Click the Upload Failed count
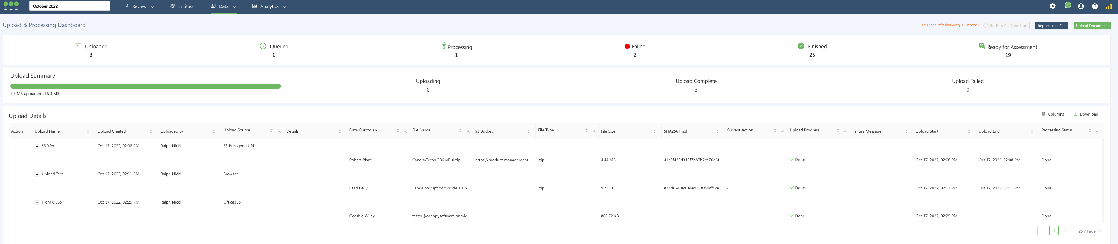 (968, 90)
